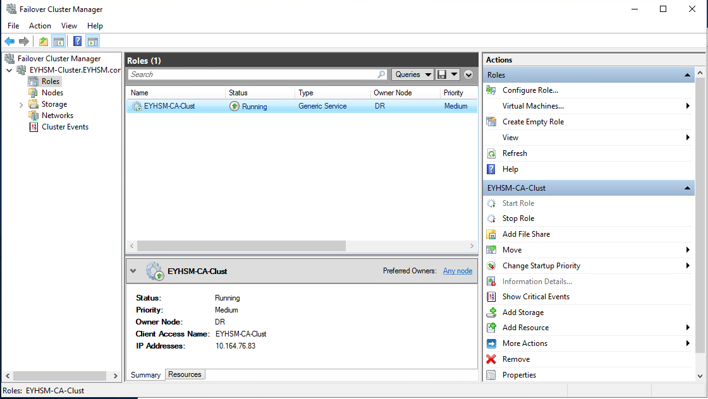This screenshot has height=399, width=708.
Task: Select the EYHSM-CA-Clust role row
Action: pos(302,107)
